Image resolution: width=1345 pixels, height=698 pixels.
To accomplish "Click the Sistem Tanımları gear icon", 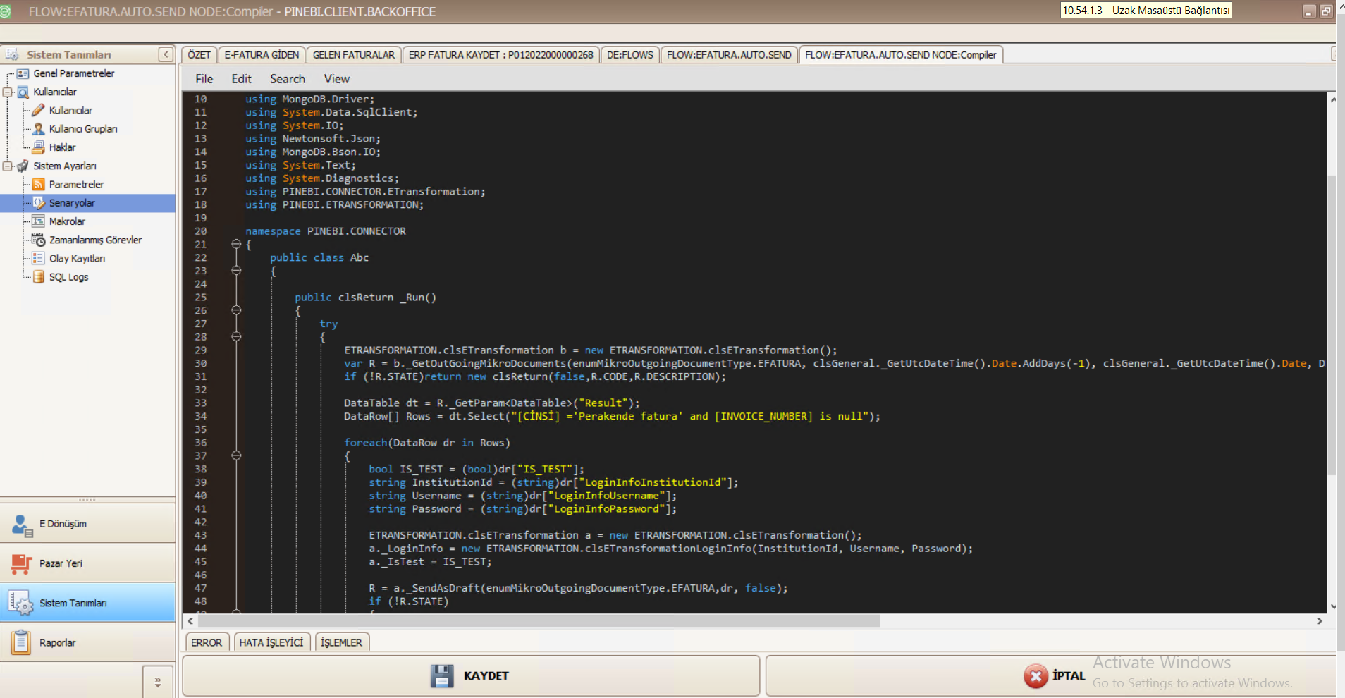I will (21, 603).
